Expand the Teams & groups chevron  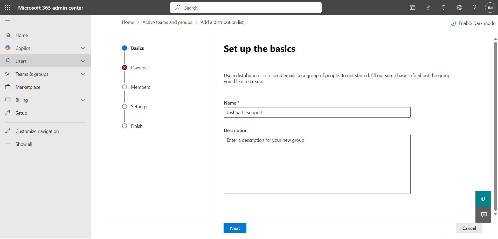pyautogui.click(x=83, y=74)
